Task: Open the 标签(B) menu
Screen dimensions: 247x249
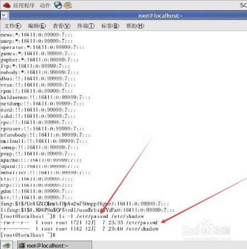Action: point(110,26)
